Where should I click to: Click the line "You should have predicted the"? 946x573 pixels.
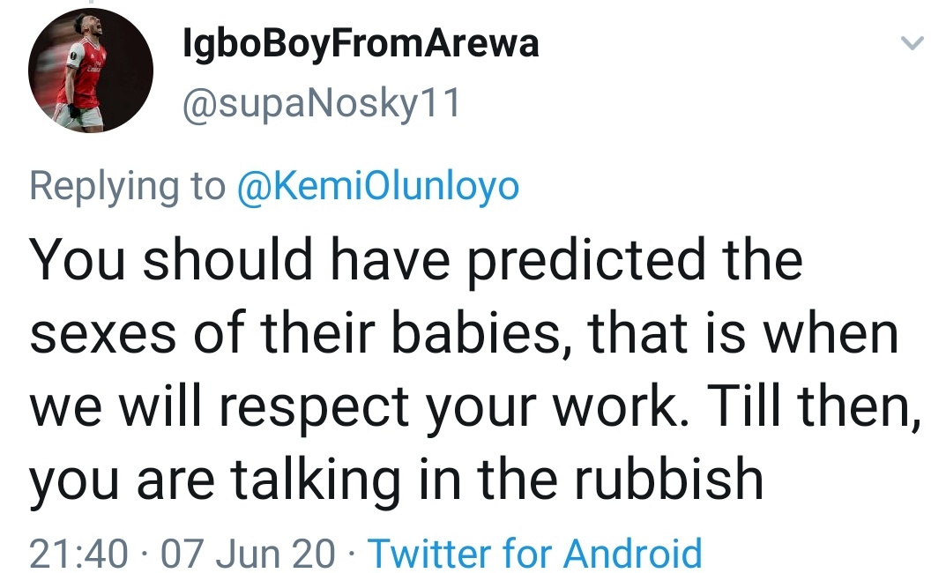pos(416,261)
